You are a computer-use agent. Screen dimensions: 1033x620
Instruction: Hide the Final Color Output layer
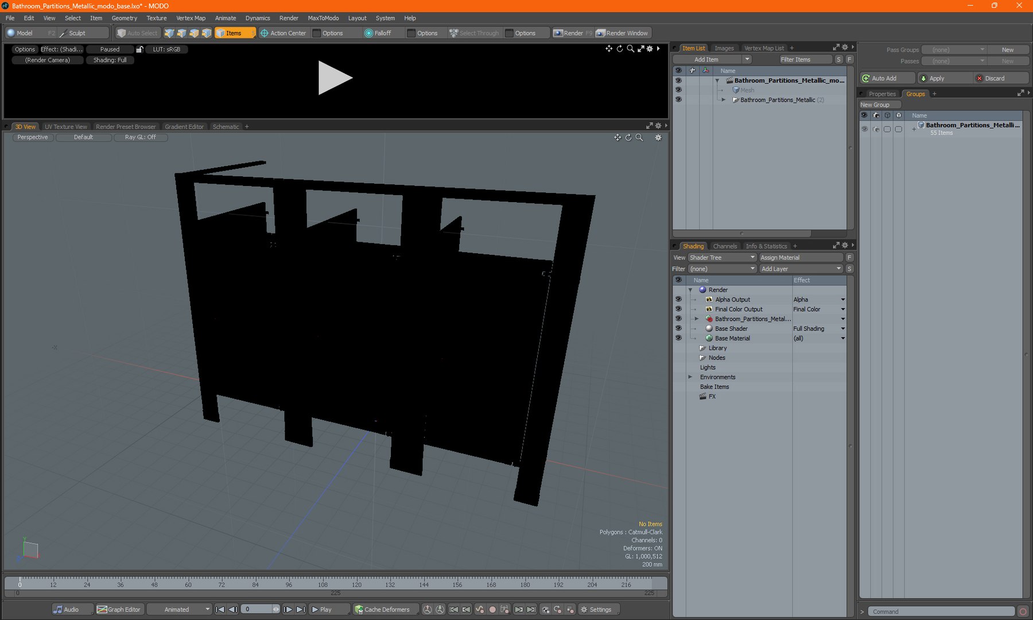click(678, 309)
